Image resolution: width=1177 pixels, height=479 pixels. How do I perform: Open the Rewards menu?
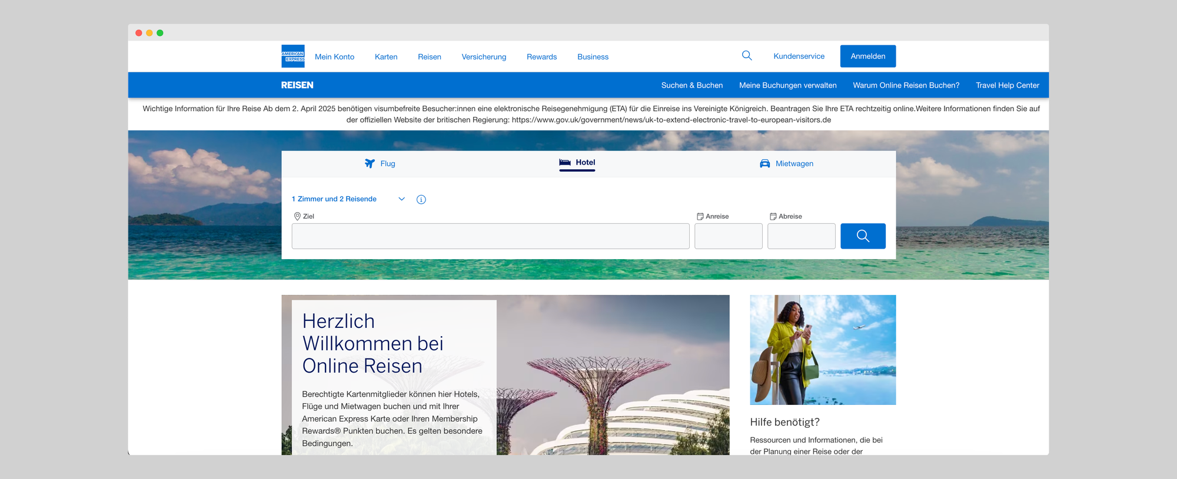tap(541, 57)
